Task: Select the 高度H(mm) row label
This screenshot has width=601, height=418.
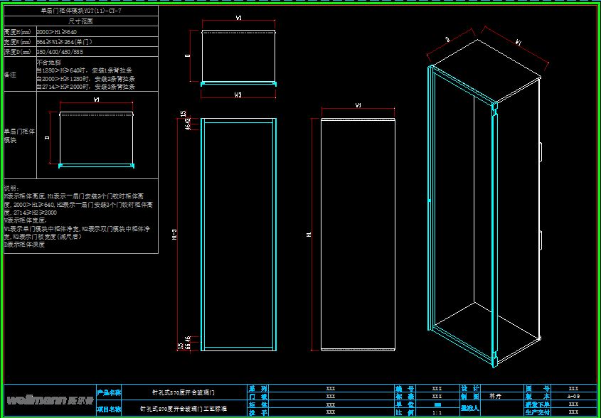Action: pyautogui.click(x=18, y=33)
